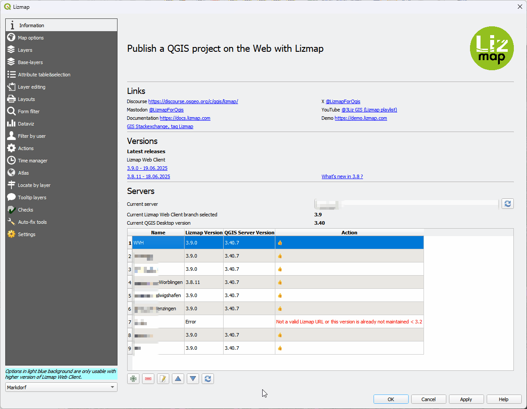Add a new server with the green plus button
Screen dimensions: 527x409
(133, 379)
